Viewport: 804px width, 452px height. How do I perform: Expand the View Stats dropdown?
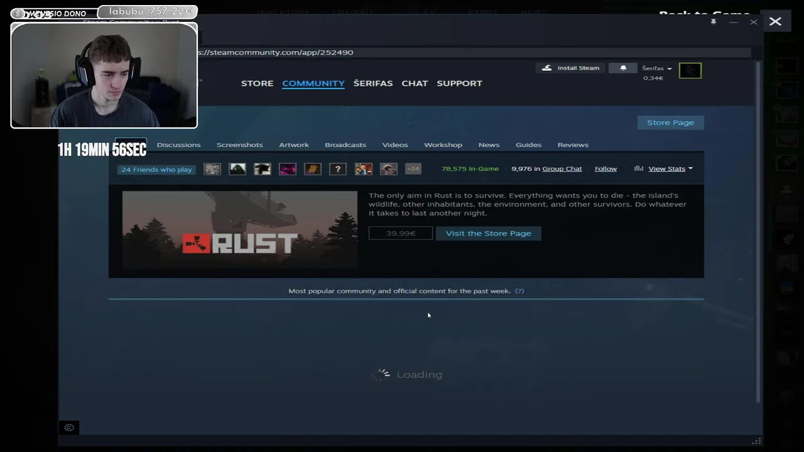670,168
